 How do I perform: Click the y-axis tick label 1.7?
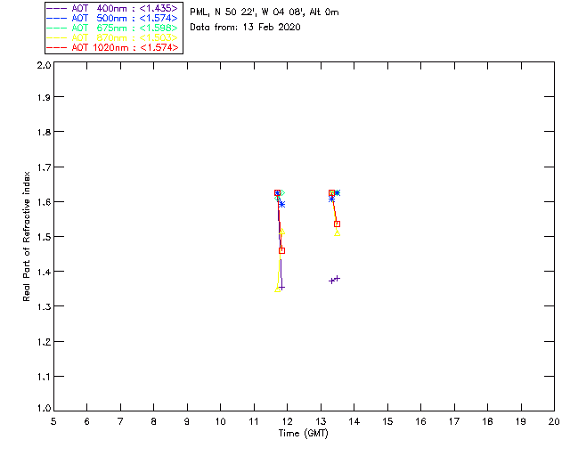44,167
